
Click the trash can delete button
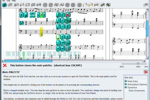67,49
